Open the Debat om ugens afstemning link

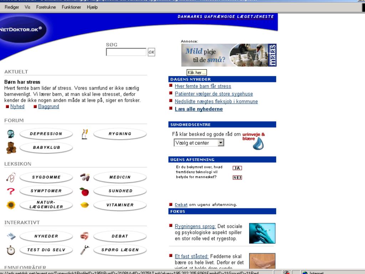click(x=181, y=204)
